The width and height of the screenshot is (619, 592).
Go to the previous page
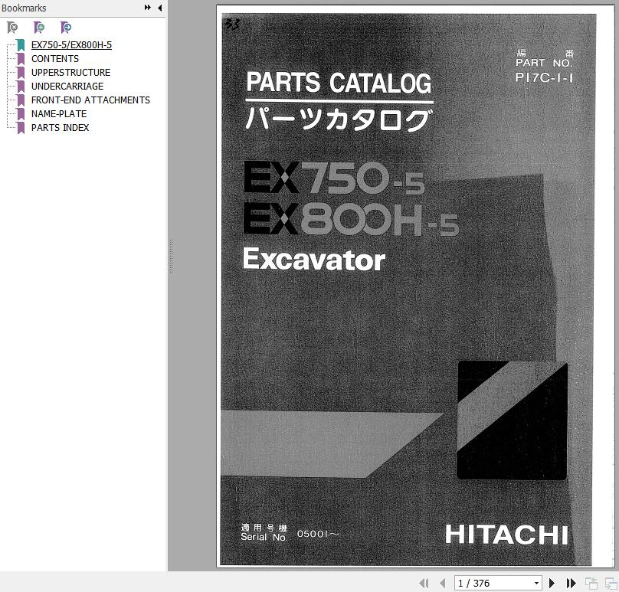(x=443, y=583)
